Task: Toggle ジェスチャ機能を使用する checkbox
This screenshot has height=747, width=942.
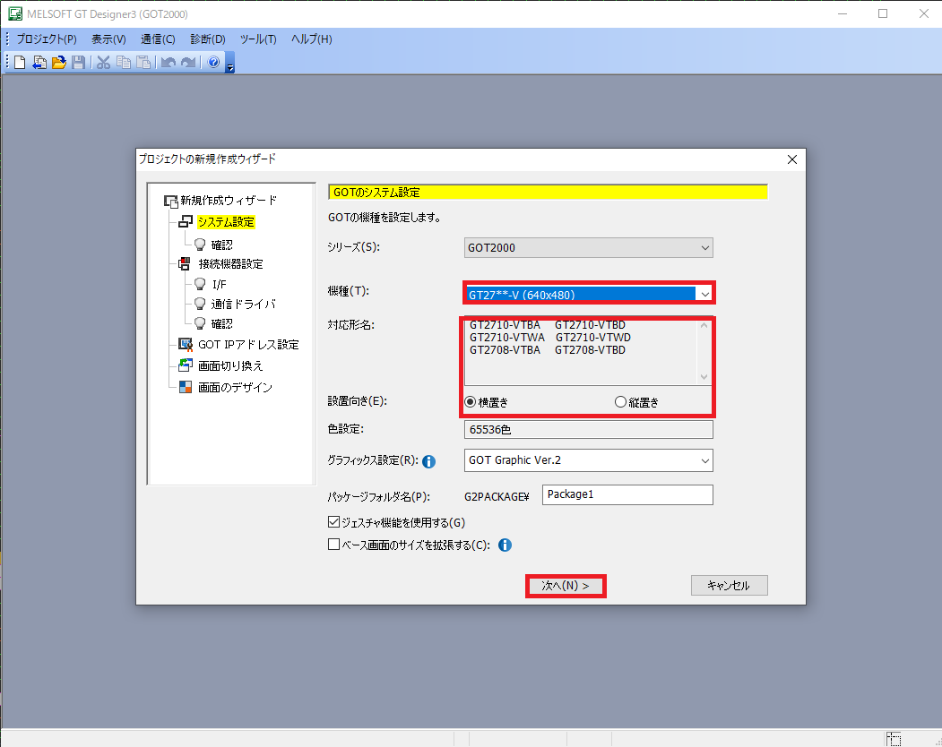Action: click(333, 522)
